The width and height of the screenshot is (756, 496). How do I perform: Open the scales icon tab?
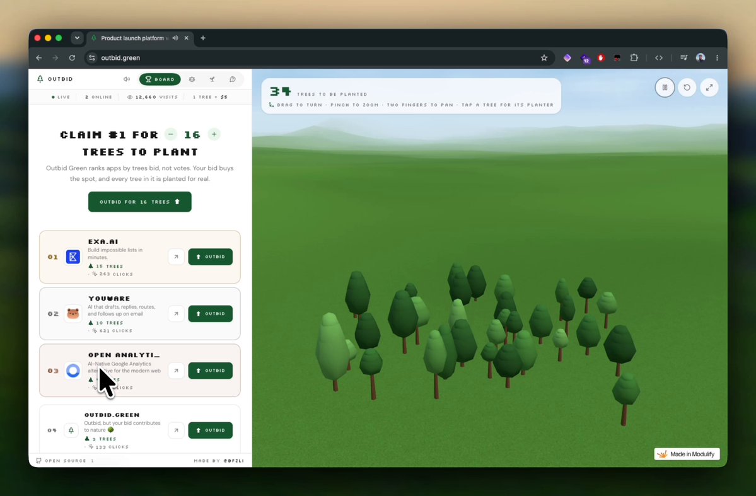[192, 79]
